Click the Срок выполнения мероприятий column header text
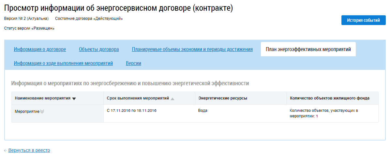390x159 pixels. (138, 98)
